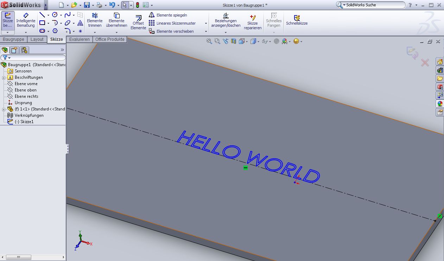Select the Polygon sketch tool
This screenshot has height=261, width=444.
coord(55,31)
